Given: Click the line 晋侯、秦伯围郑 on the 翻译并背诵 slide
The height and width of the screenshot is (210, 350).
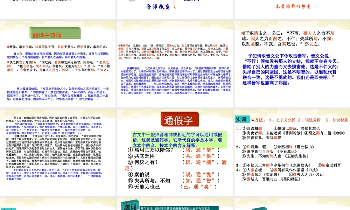Looking at the screenshot, I should pyautogui.click(x=58, y=47).
